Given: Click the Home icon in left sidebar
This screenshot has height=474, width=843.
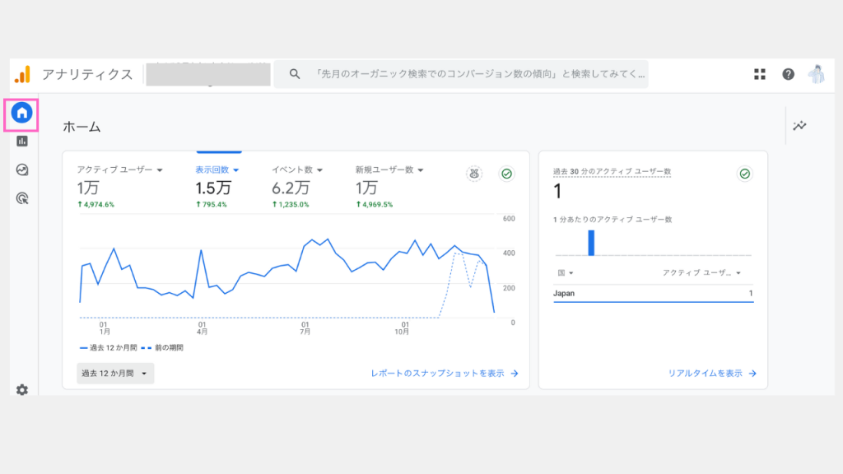Looking at the screenshot, I should [22, 113].
